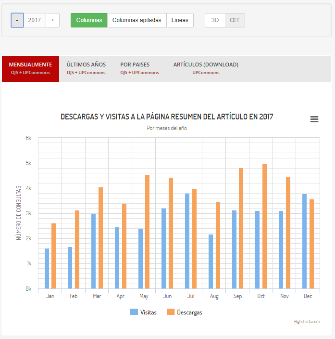
Task: Toggle Visitas series in the legend
Action: (148, 313)
